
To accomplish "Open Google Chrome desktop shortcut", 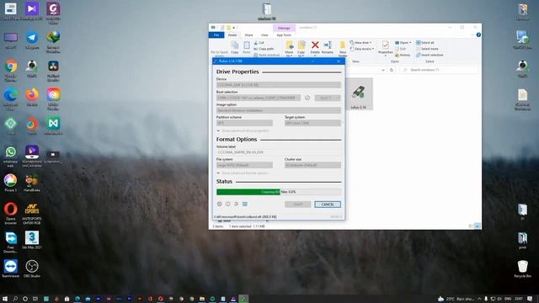I will click(x=11, y=70).
